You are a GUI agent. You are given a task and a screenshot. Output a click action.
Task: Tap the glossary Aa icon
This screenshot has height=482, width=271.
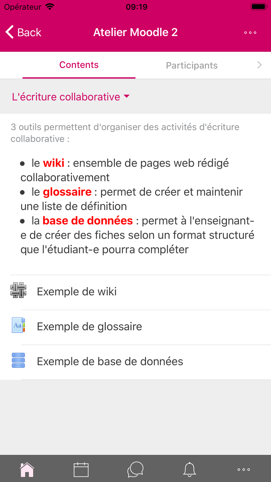(18, 325)
